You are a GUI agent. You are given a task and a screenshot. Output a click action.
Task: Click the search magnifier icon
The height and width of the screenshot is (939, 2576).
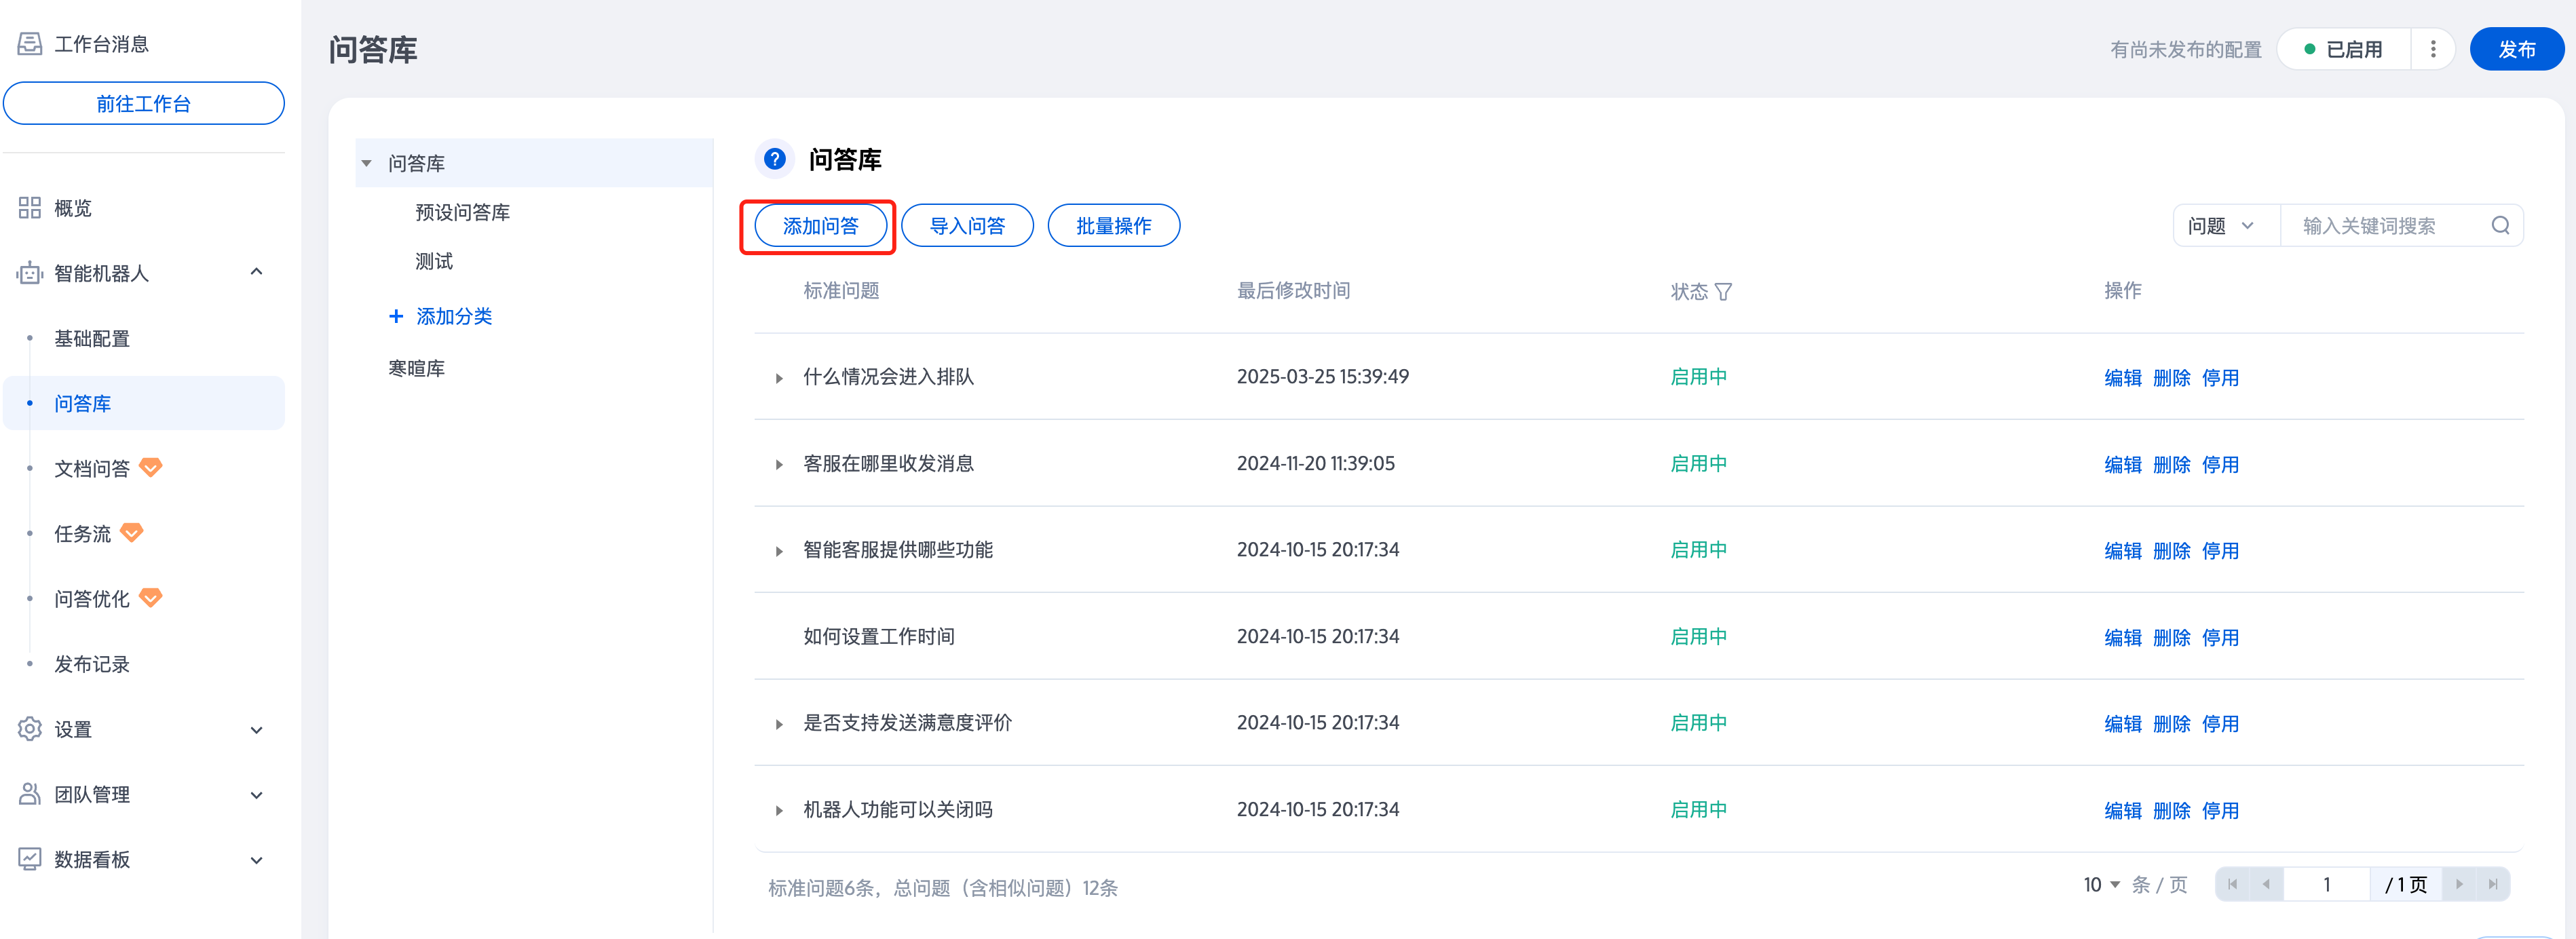pos(2499,226)
